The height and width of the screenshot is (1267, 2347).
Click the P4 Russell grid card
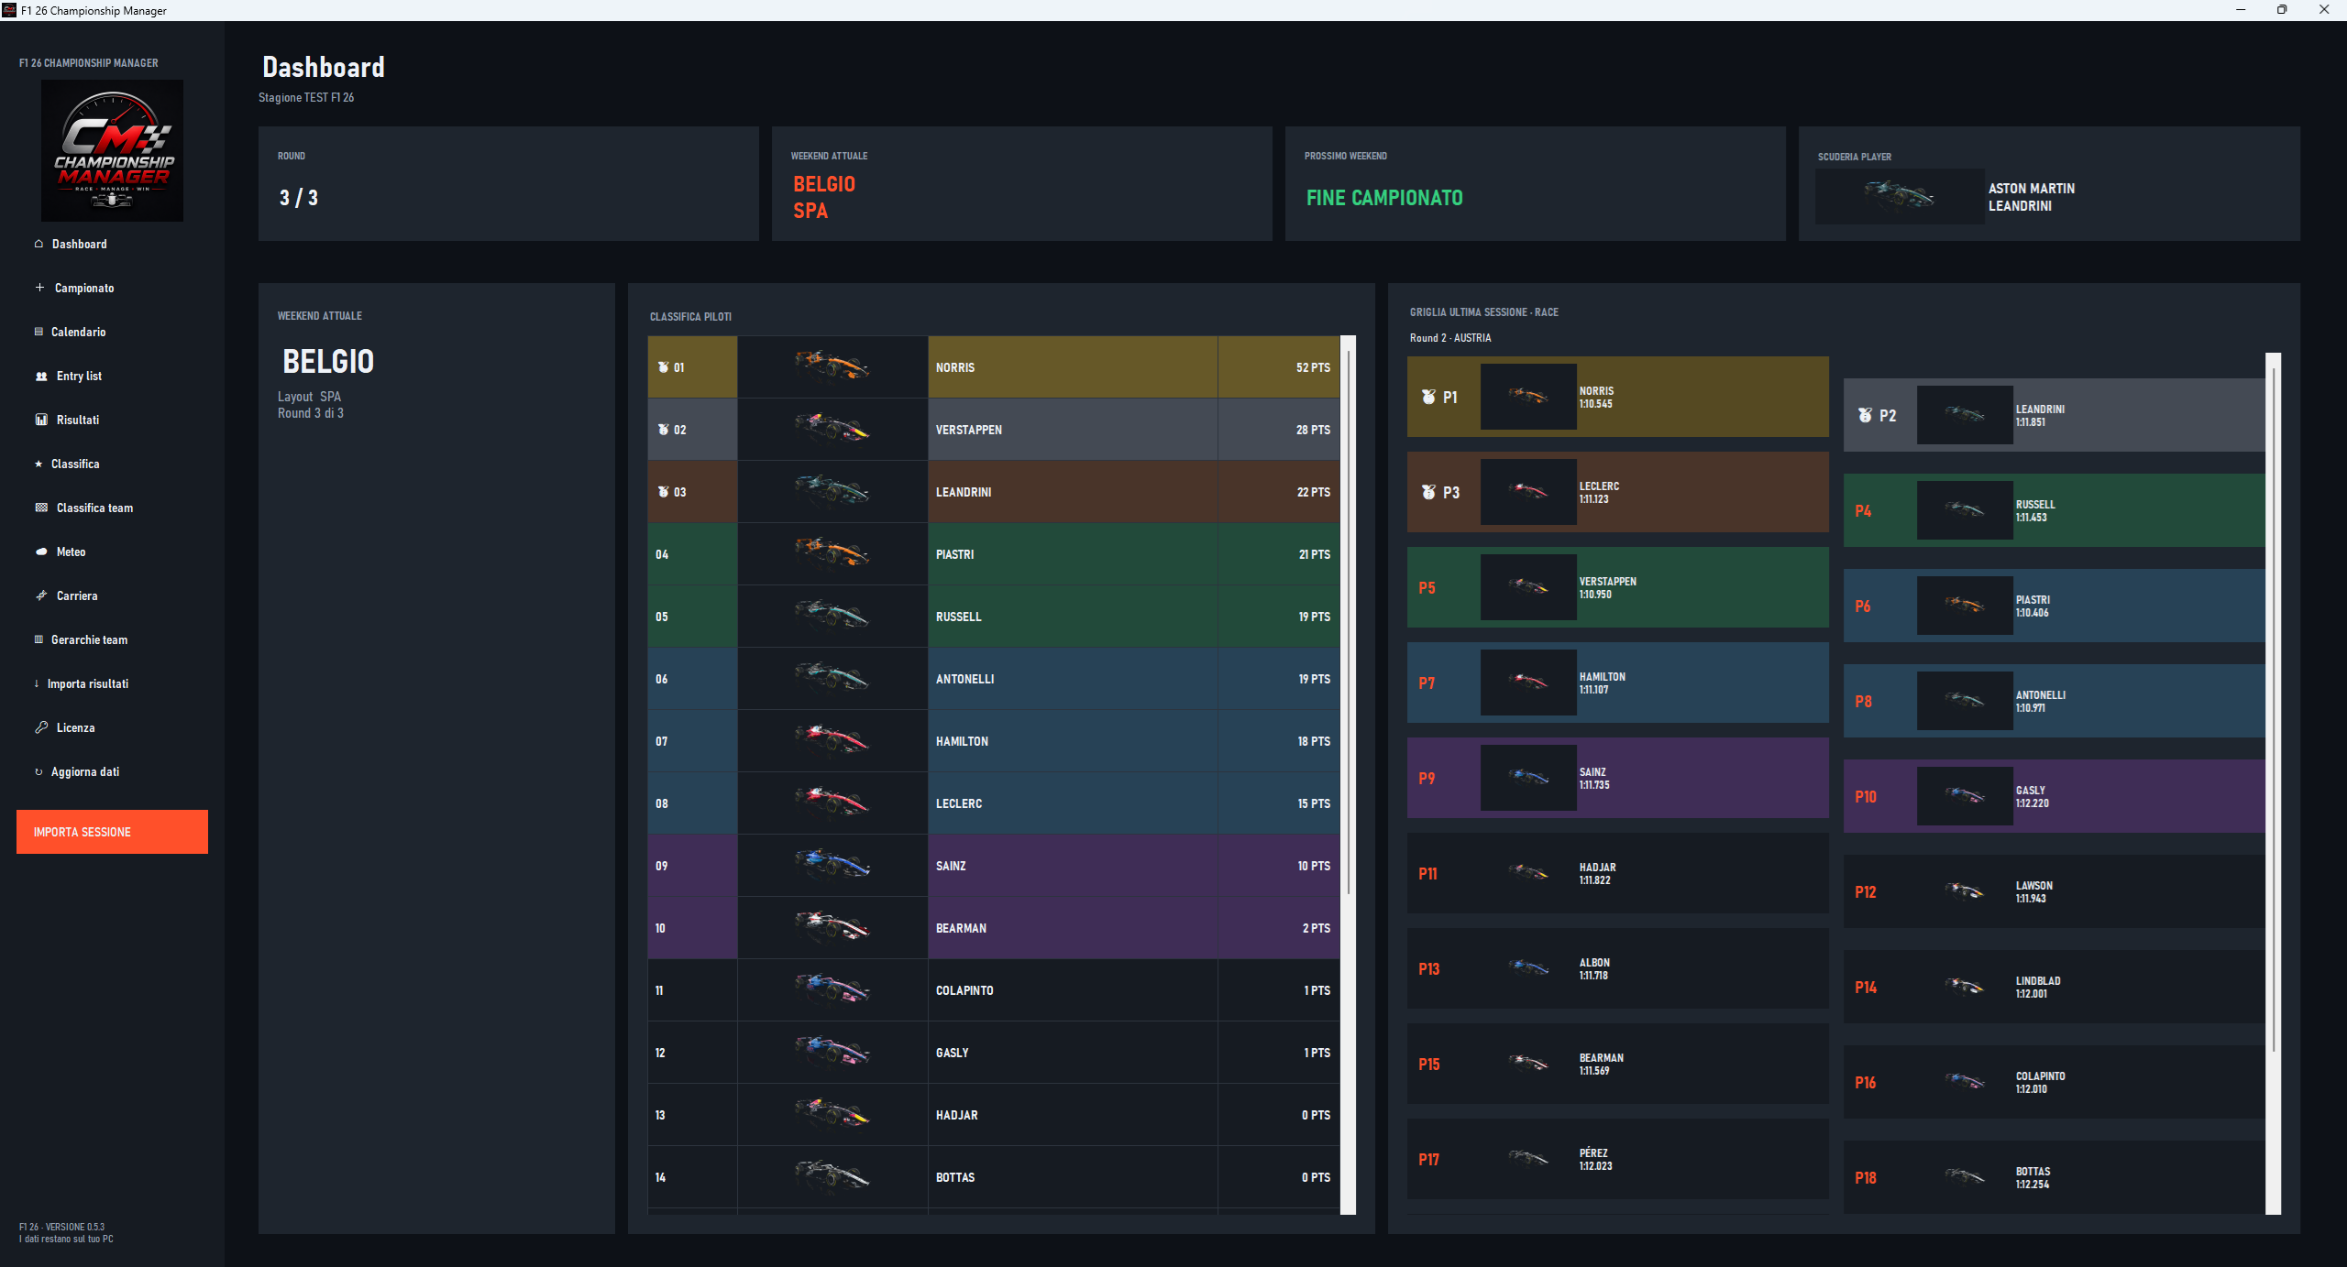click(x=2054, y=510)
